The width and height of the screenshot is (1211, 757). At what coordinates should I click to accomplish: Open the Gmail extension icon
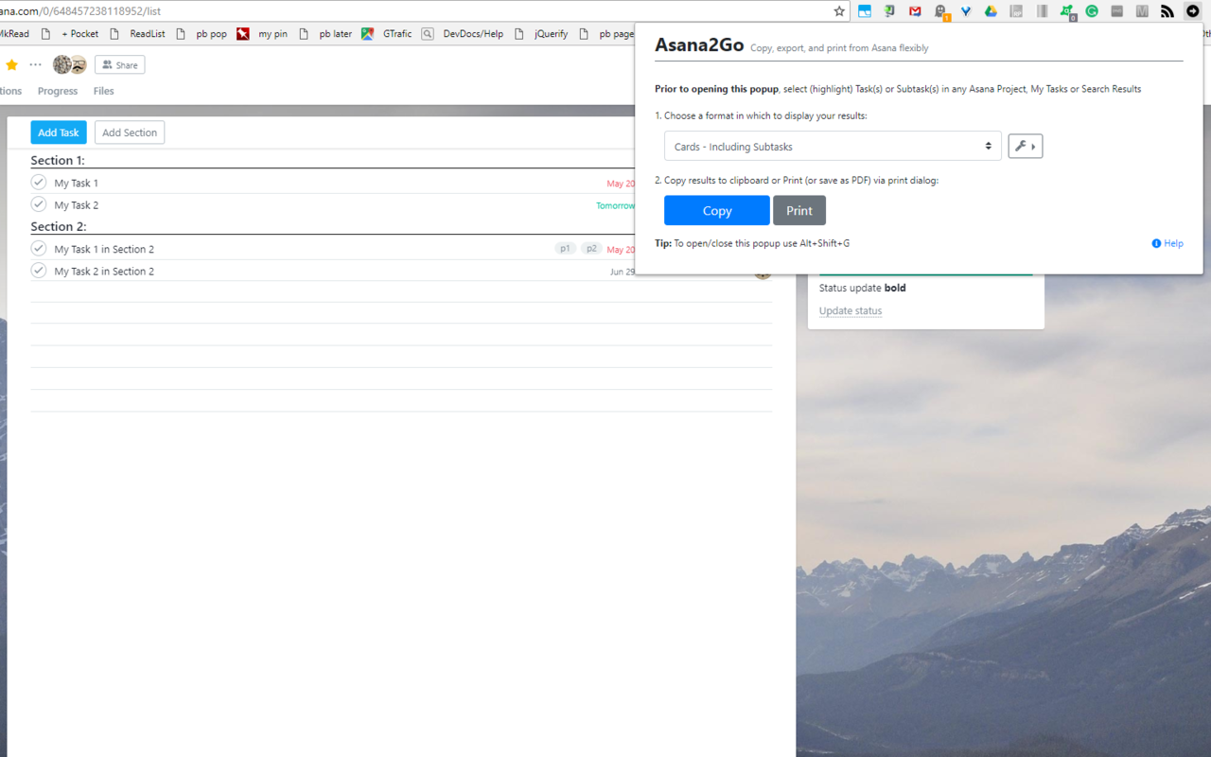coord(914,10)
